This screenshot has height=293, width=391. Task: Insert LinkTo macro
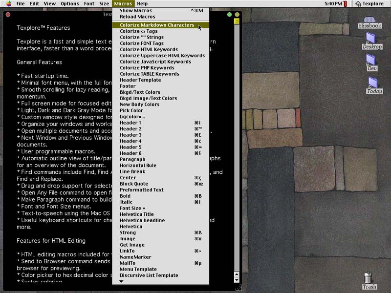(161, 251)
